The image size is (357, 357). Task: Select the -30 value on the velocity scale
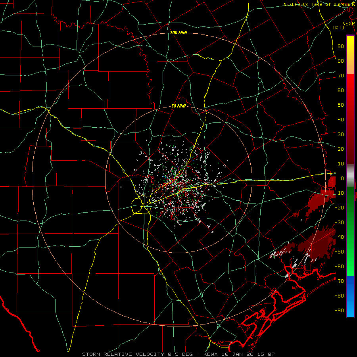click(339, 223)
